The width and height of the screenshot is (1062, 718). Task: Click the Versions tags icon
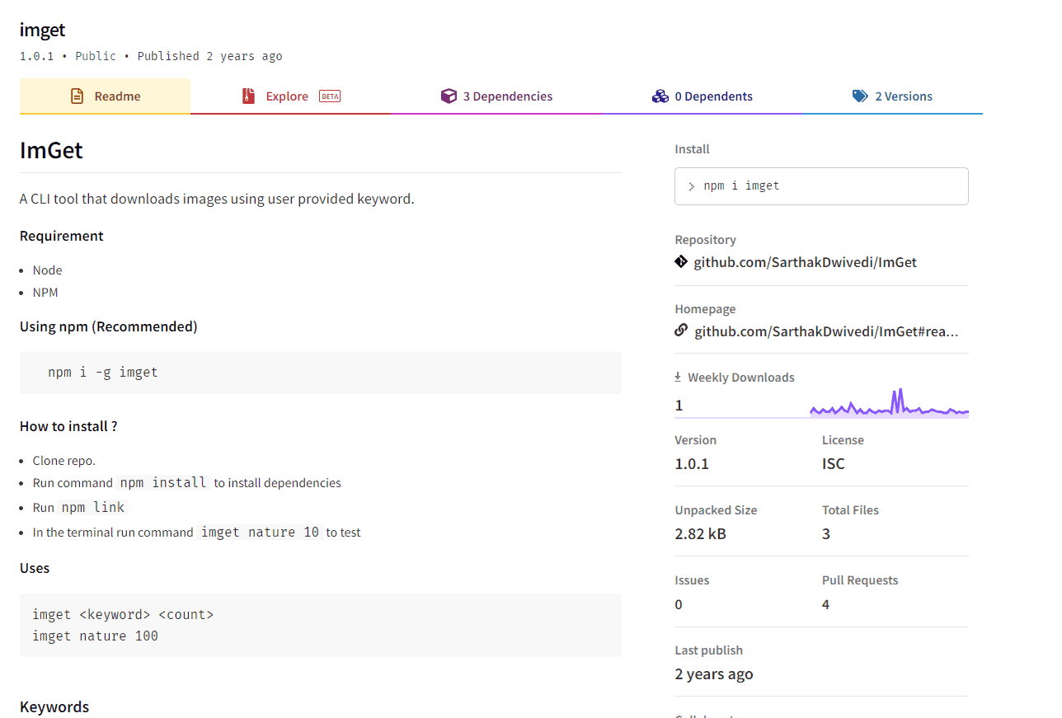(x=860, y=96)
